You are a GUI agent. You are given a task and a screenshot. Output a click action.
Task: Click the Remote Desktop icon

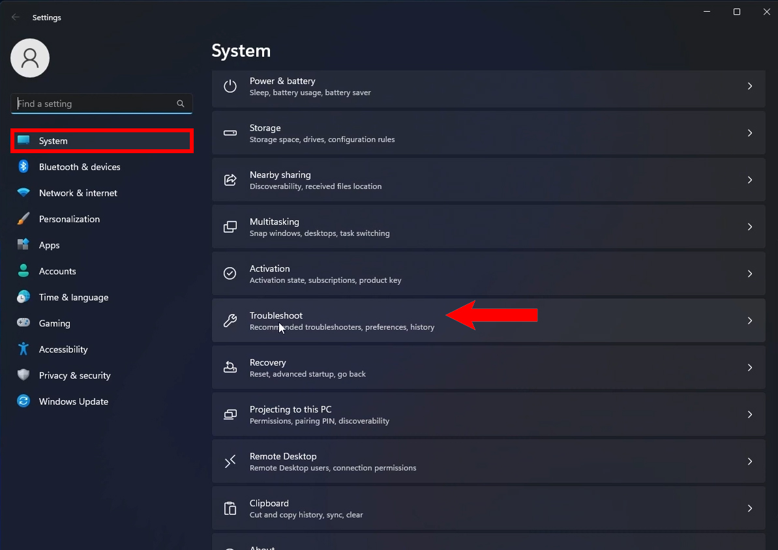click(x=230, y=461)
